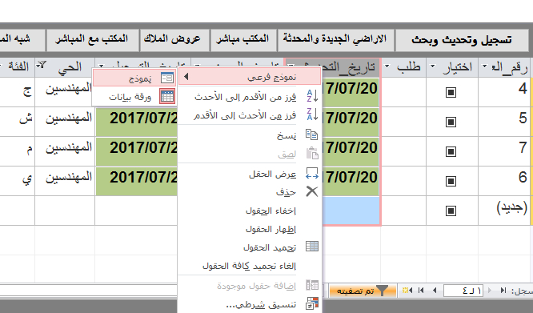Toggle اختيار checkbox in row 7
Screen dimensions: 533x313
pos(451,151)
